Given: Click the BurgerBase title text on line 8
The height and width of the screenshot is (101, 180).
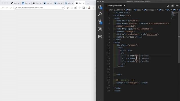Looking at the screenshot, I should [129, 37].
